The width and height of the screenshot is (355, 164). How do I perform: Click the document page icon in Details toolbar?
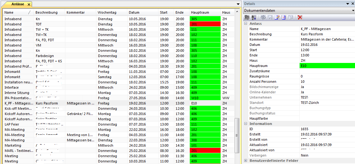coord(283,17)
